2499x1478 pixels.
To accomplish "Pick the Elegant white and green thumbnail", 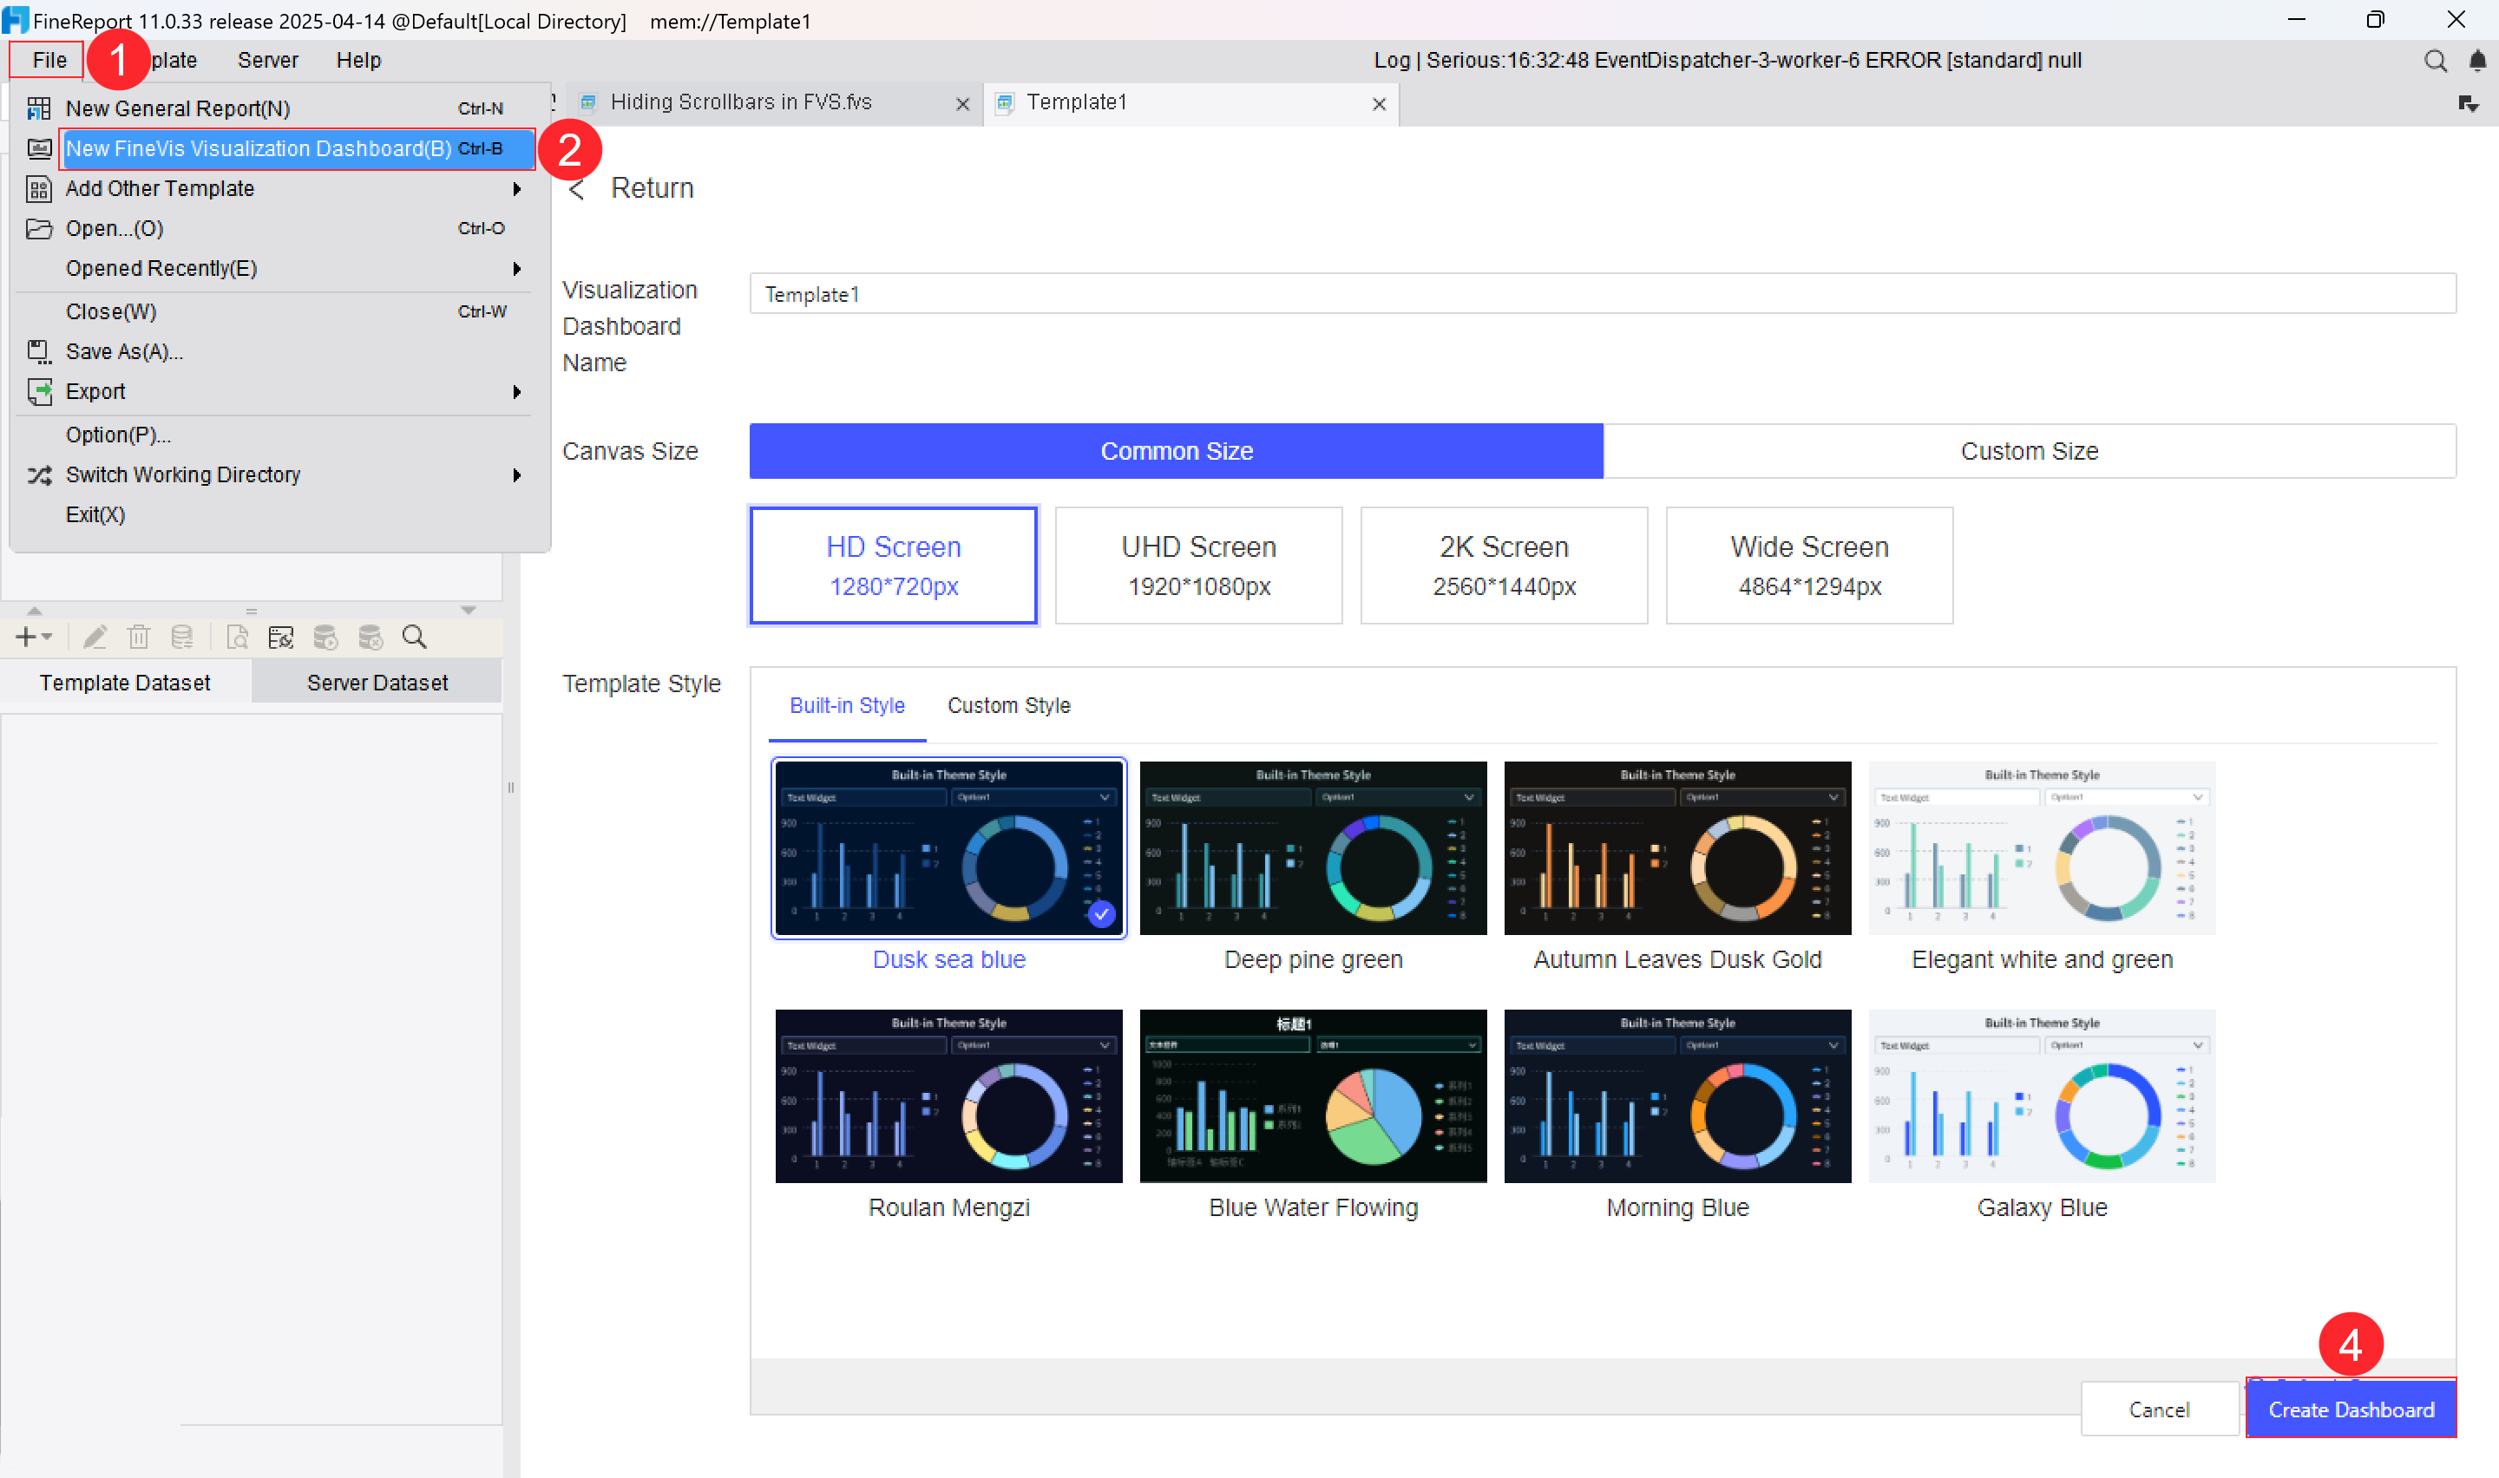I will click(x=2042, y=848).
